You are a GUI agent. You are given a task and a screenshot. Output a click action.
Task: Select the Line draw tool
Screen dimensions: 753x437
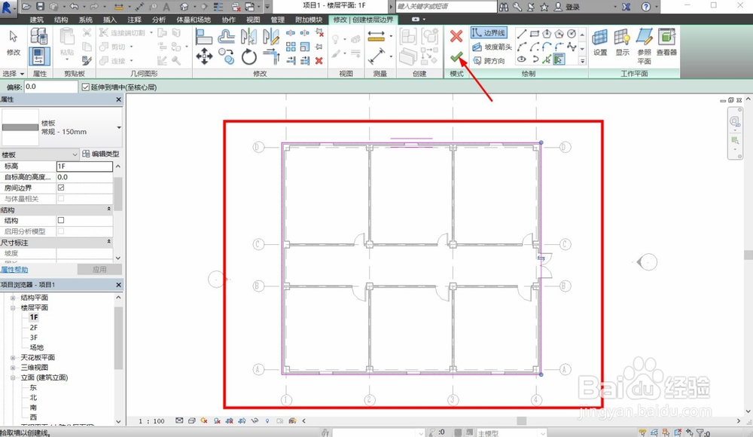tap(522, 34)
